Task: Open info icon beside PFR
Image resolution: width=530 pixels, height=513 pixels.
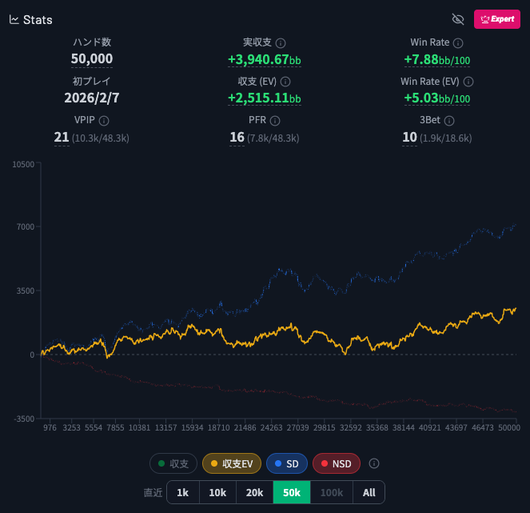Action: coord(275,121)
